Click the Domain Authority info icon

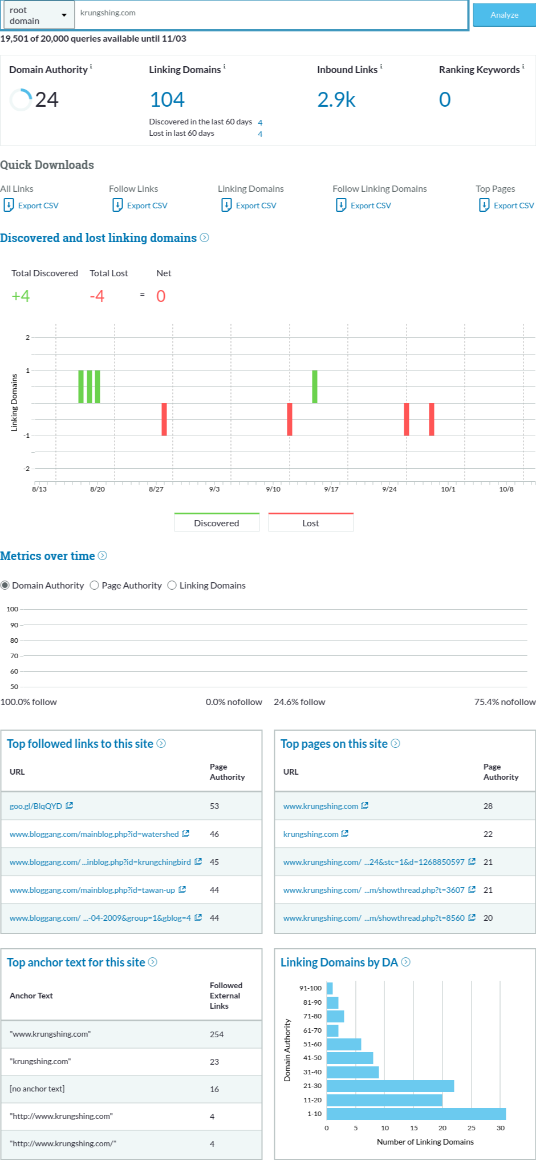(x=91, y=67)
